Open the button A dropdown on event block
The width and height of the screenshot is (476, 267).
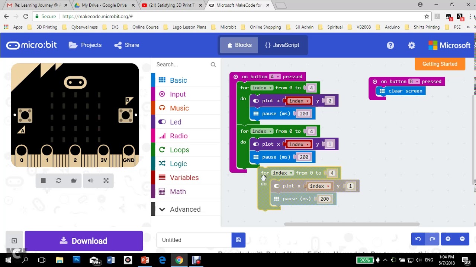coord(275,77)
